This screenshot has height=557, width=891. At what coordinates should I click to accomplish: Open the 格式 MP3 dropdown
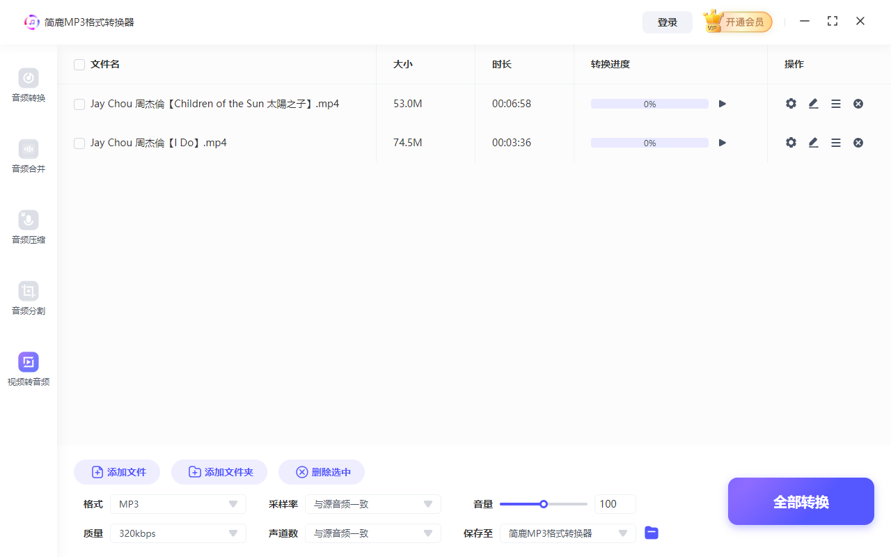pos(178,504)
